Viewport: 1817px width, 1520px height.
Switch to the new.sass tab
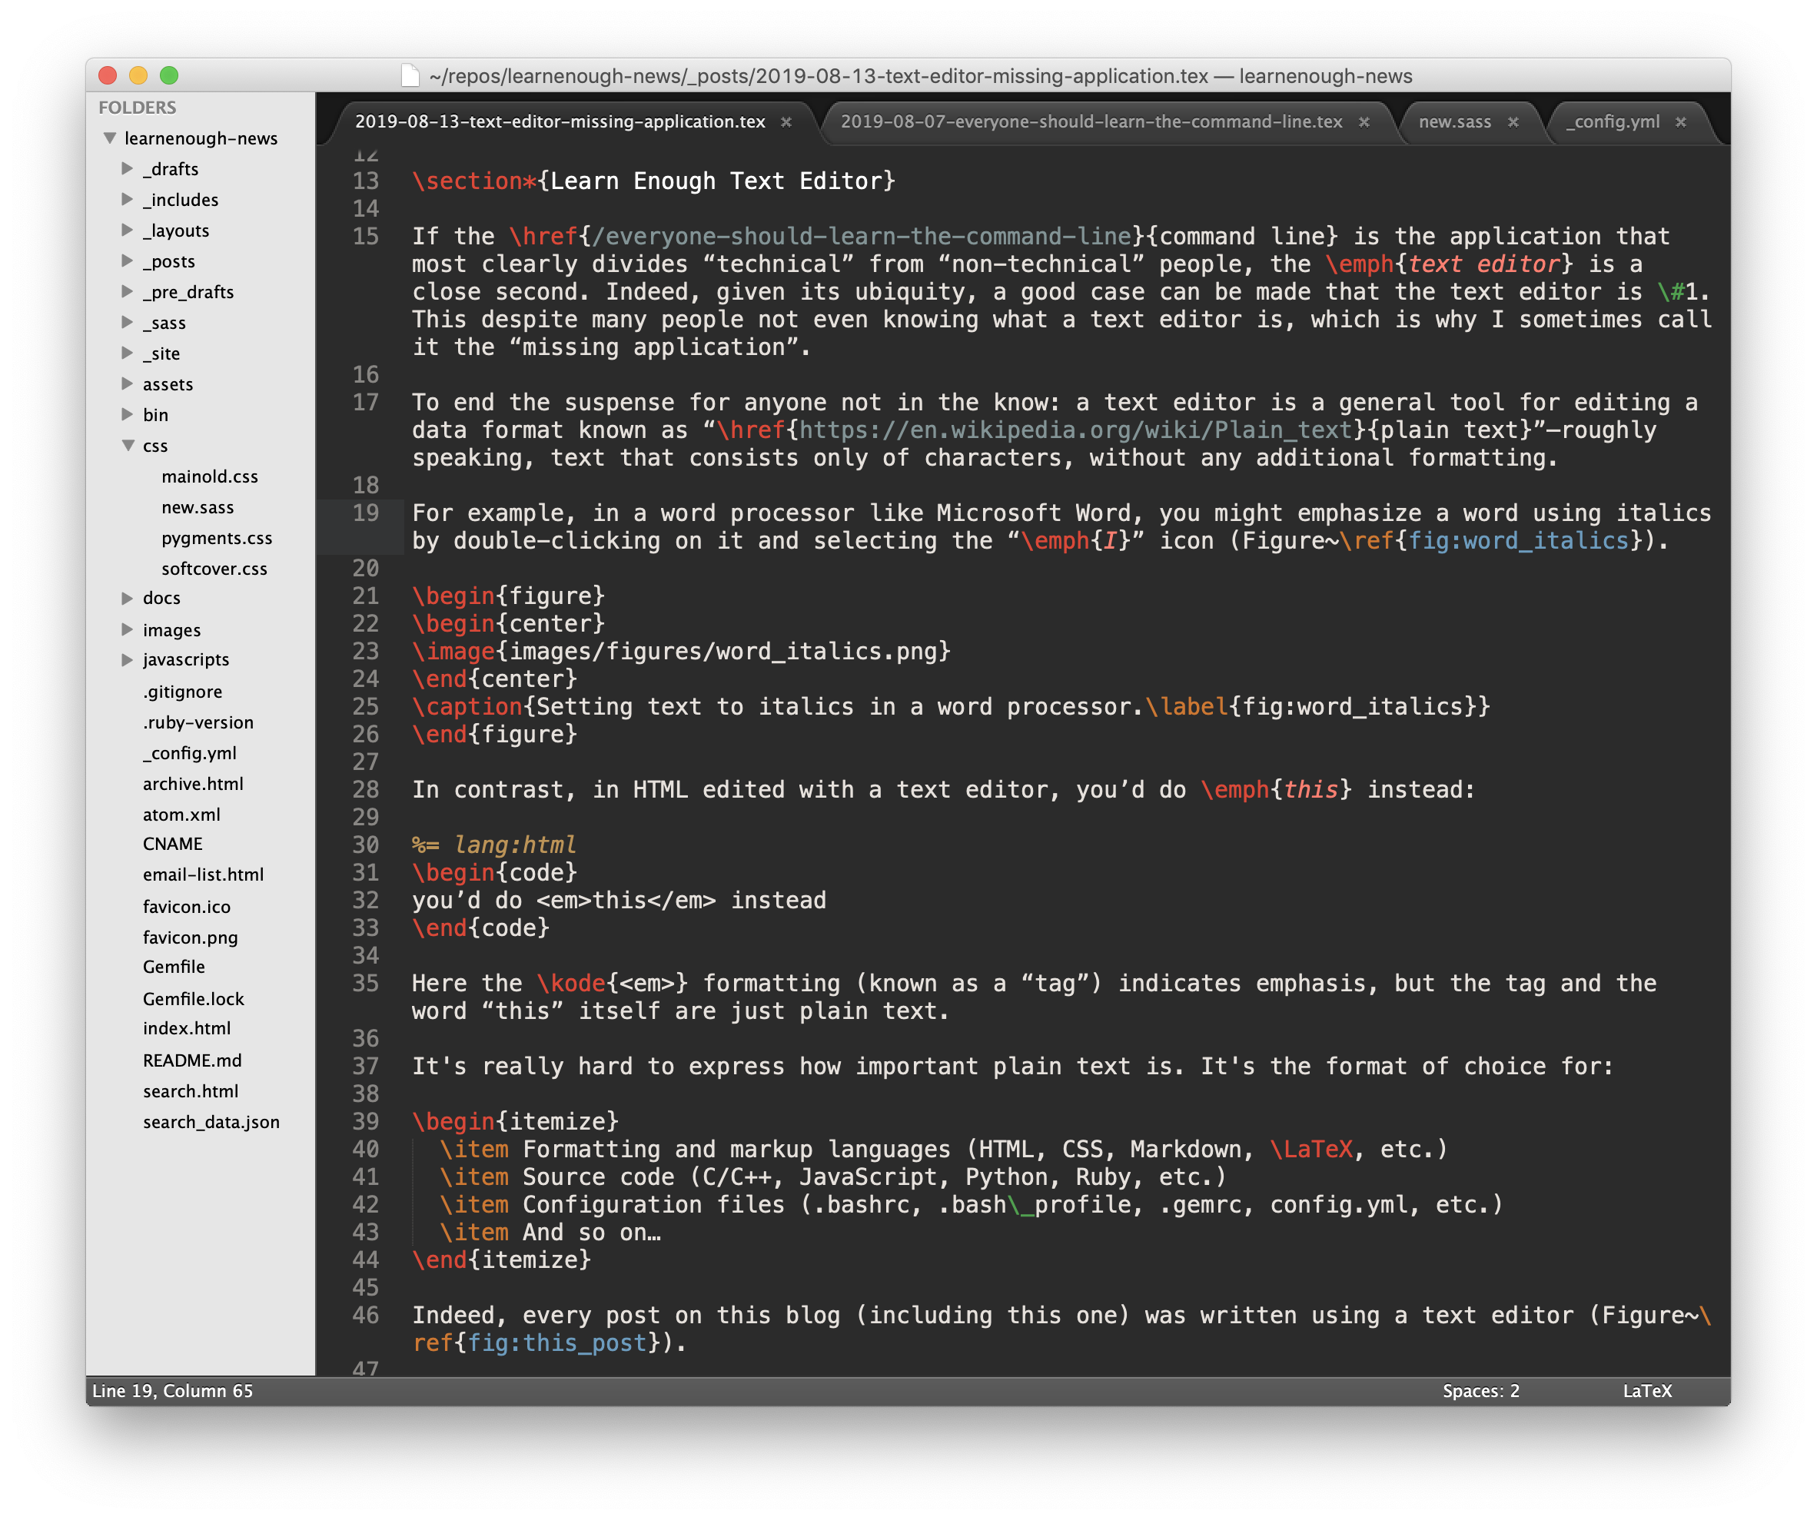point(1454,122)
